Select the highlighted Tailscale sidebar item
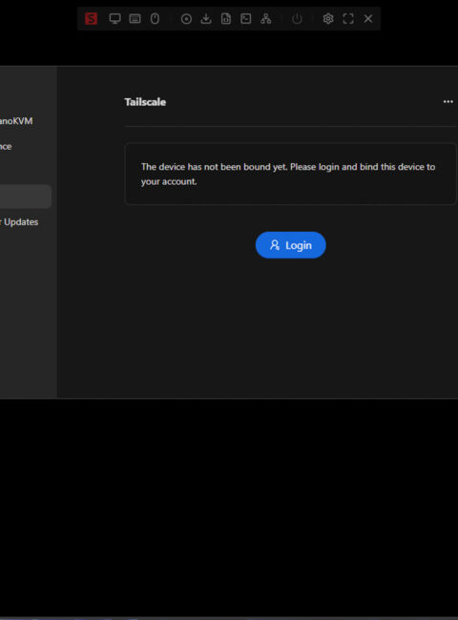 (26, 196)
